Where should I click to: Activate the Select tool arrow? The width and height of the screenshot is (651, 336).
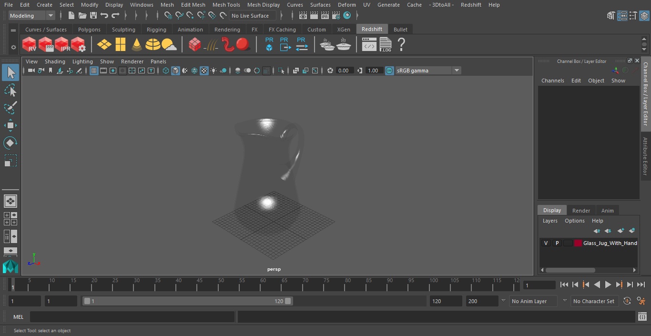(10, 72)
